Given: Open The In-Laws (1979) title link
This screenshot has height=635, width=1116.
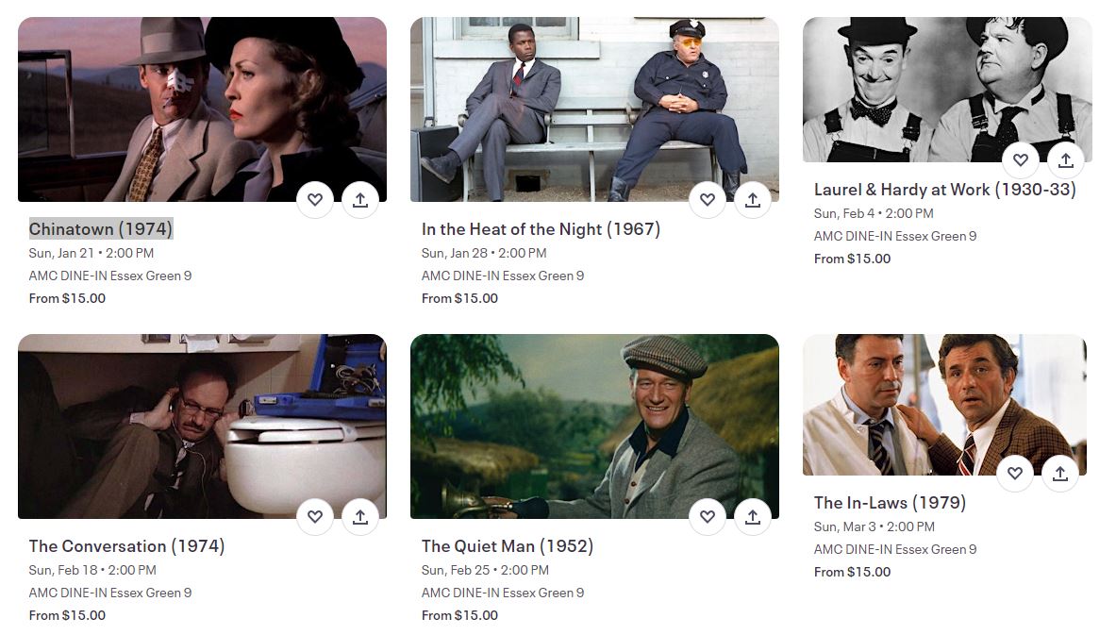Looking at the screenshot, I should [x=890, y=503].
